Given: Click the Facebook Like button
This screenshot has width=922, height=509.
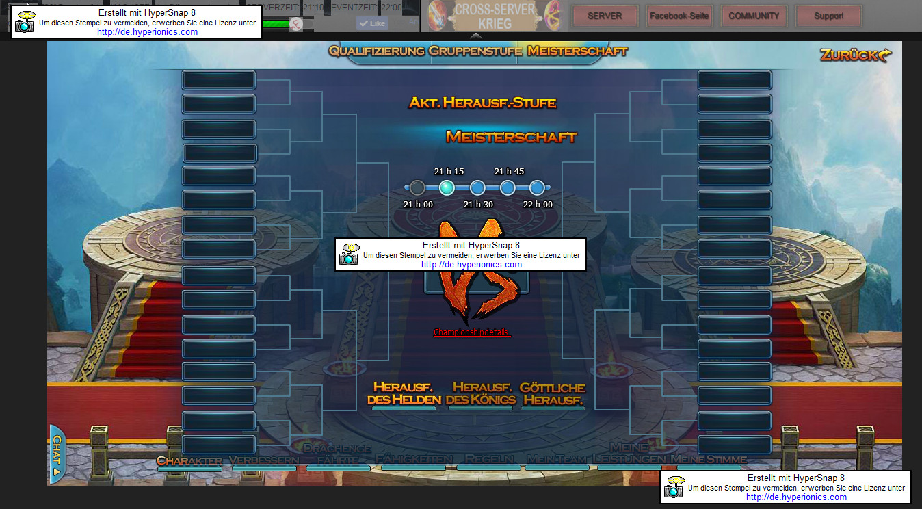Looking at the screenshot, I should click(372, 23).
